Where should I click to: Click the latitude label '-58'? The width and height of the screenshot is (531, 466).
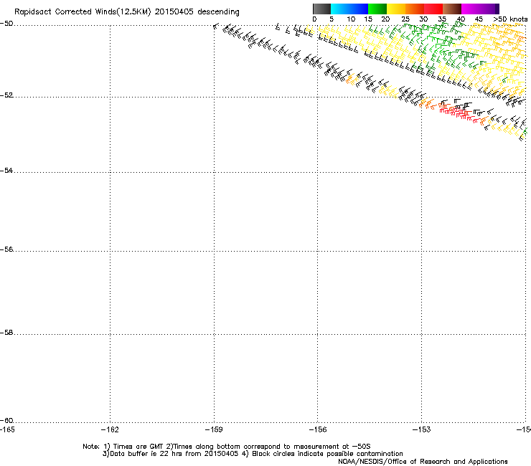pos(6,333)
